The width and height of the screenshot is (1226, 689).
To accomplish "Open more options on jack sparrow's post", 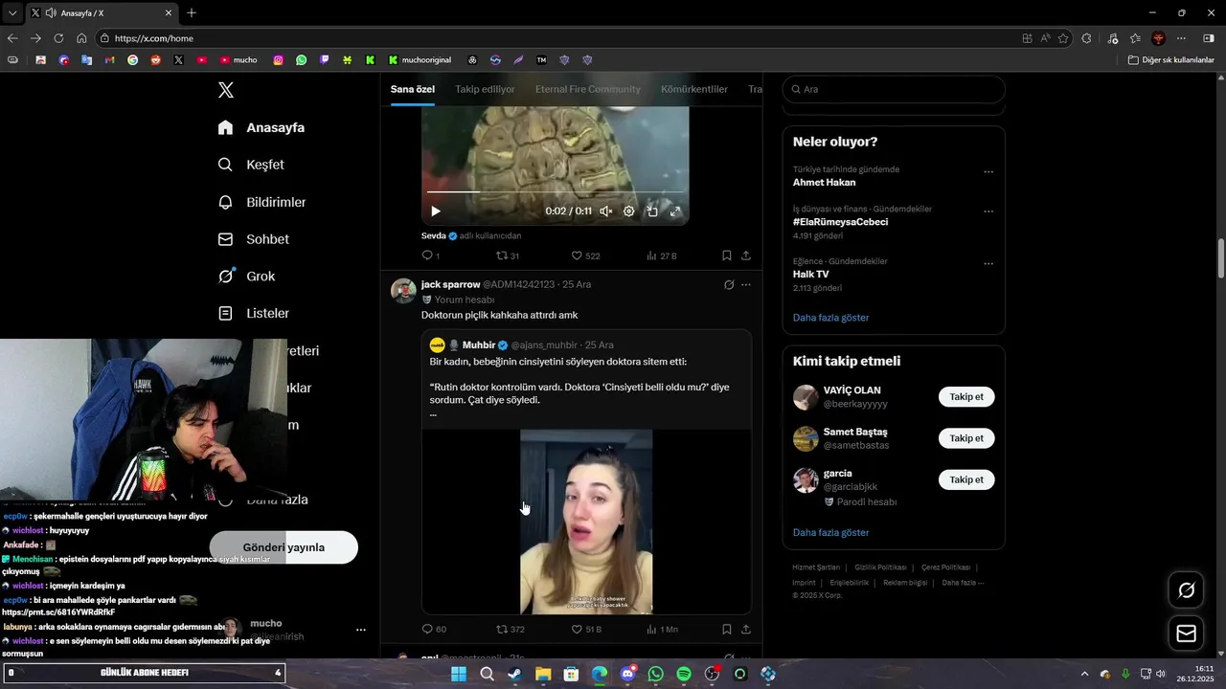I will click(746, 285).
